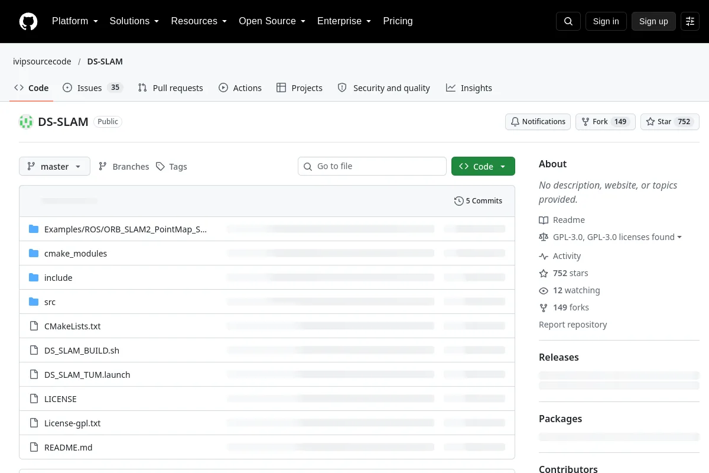Click the DS-SLAM breadcrumb link
Screen dimensions: 709x473
click(x=105, y=61)
